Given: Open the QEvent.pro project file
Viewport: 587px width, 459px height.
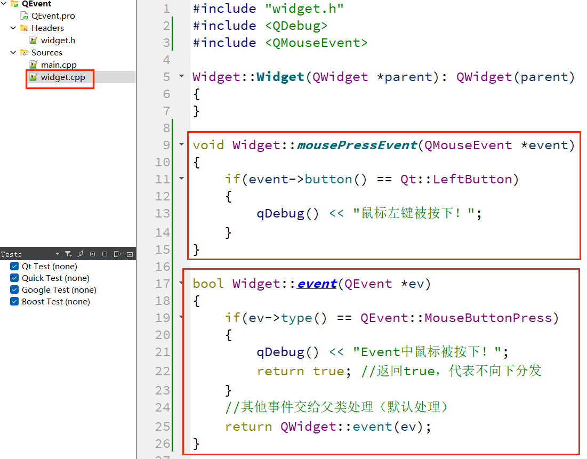Looking at the screenshot, I should point(53,15).
